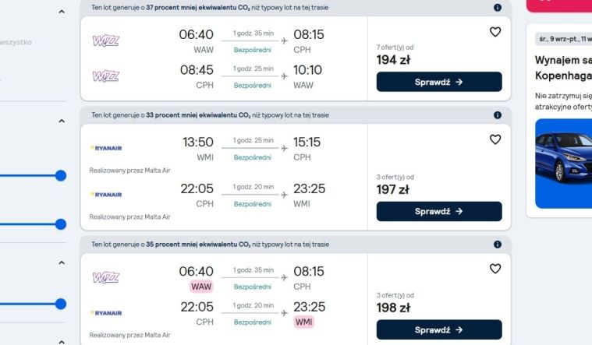Collapse the filter section above third slider
592x345 pixels.
click(x=62, y=262)
